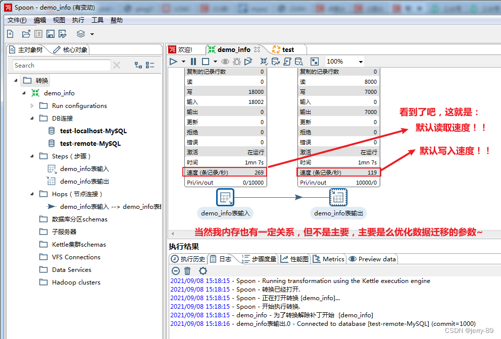Click the demo_info表输入 step icon on canvas
This screenshot has width=501, height=339.
tap(225, 197)
